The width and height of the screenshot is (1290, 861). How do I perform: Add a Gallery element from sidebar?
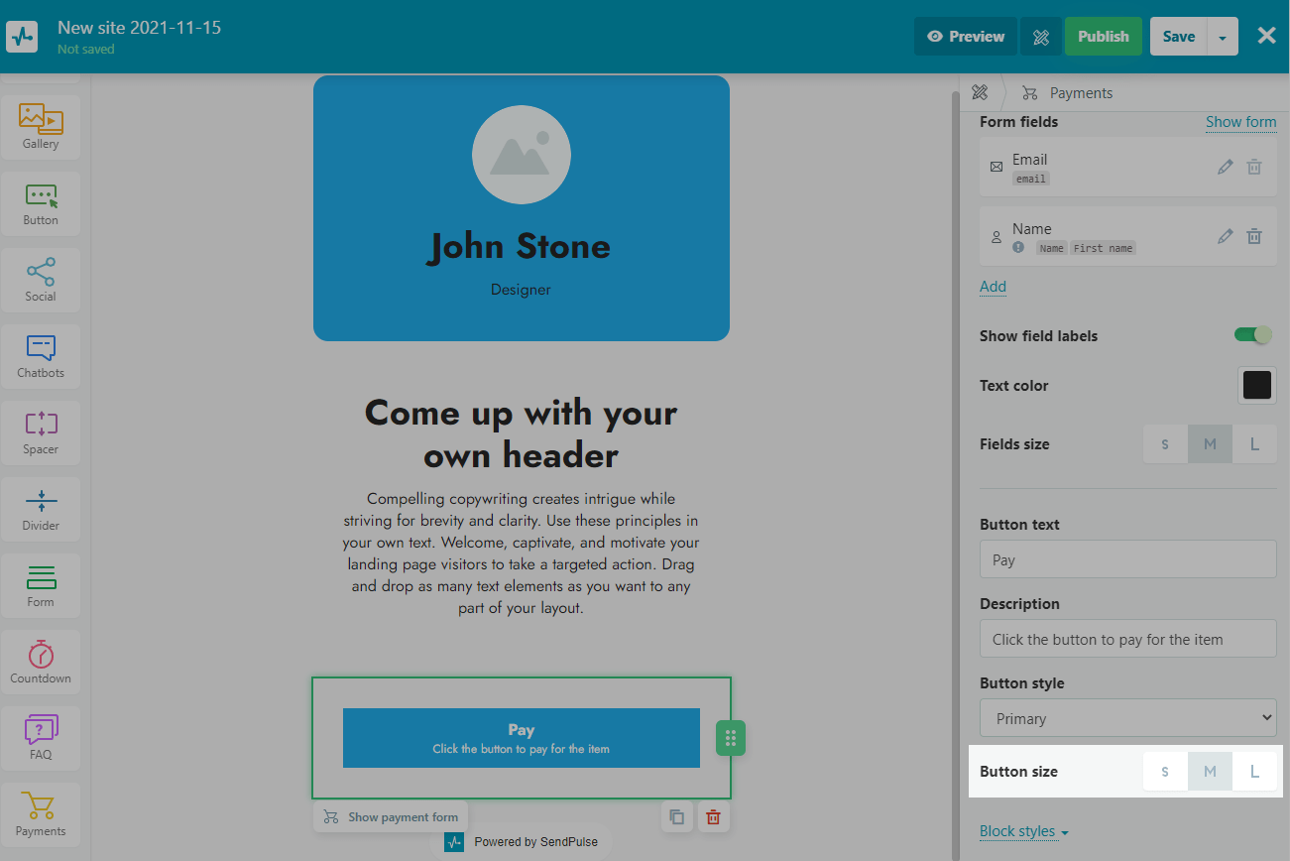coord(41,125)
